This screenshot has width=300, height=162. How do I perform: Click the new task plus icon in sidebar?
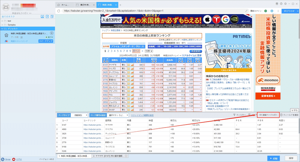[x=47, y=16]
